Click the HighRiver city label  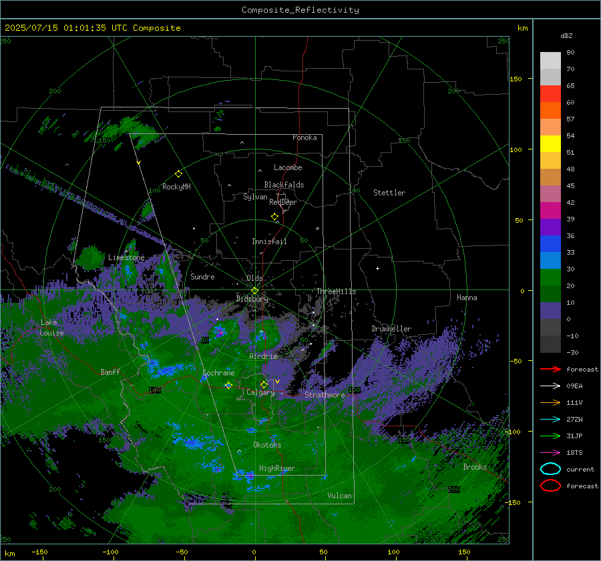(277, 468)
